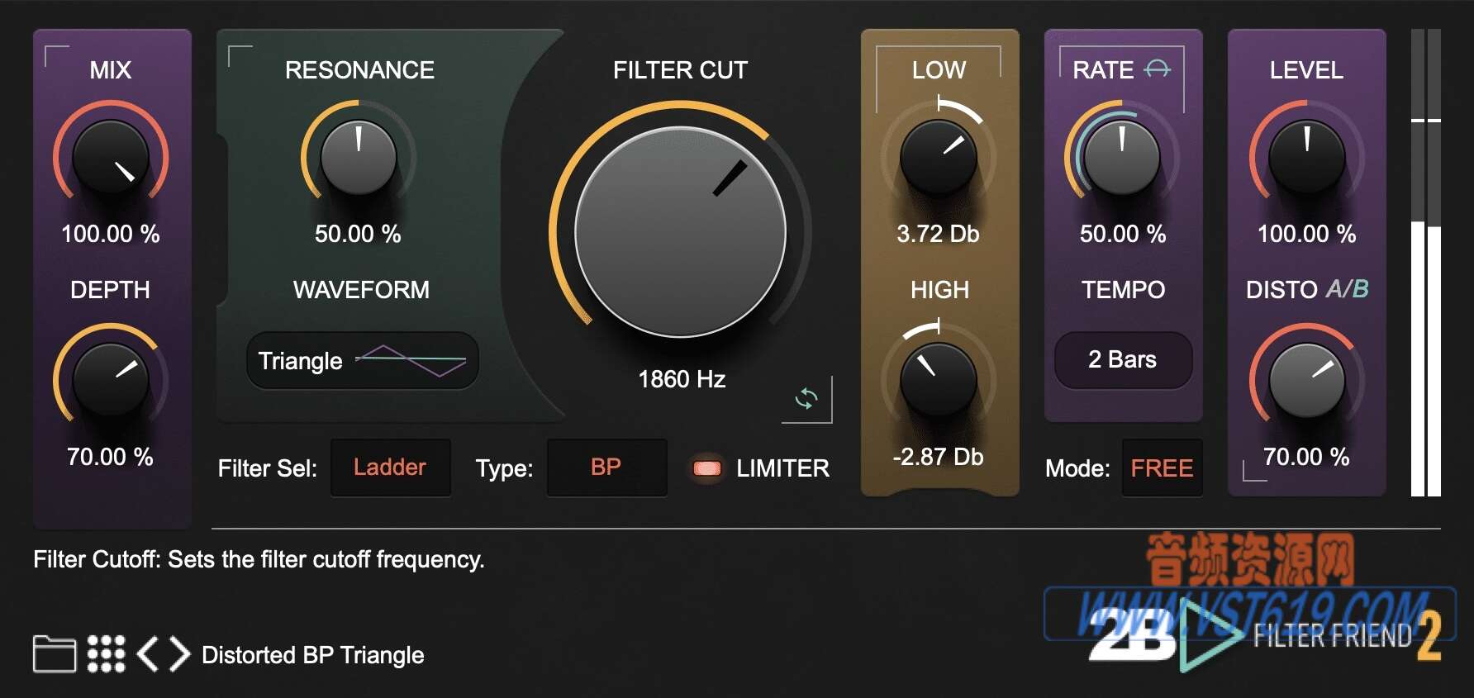
Task: Go to next preset with right arrow
Action: tap(180, 654)
